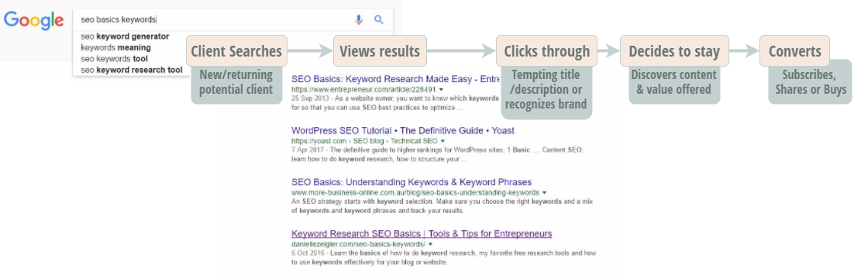This screenshot has width=854, height=279.
Task: Click the Client Searches step box
Action: click(236, 51)
